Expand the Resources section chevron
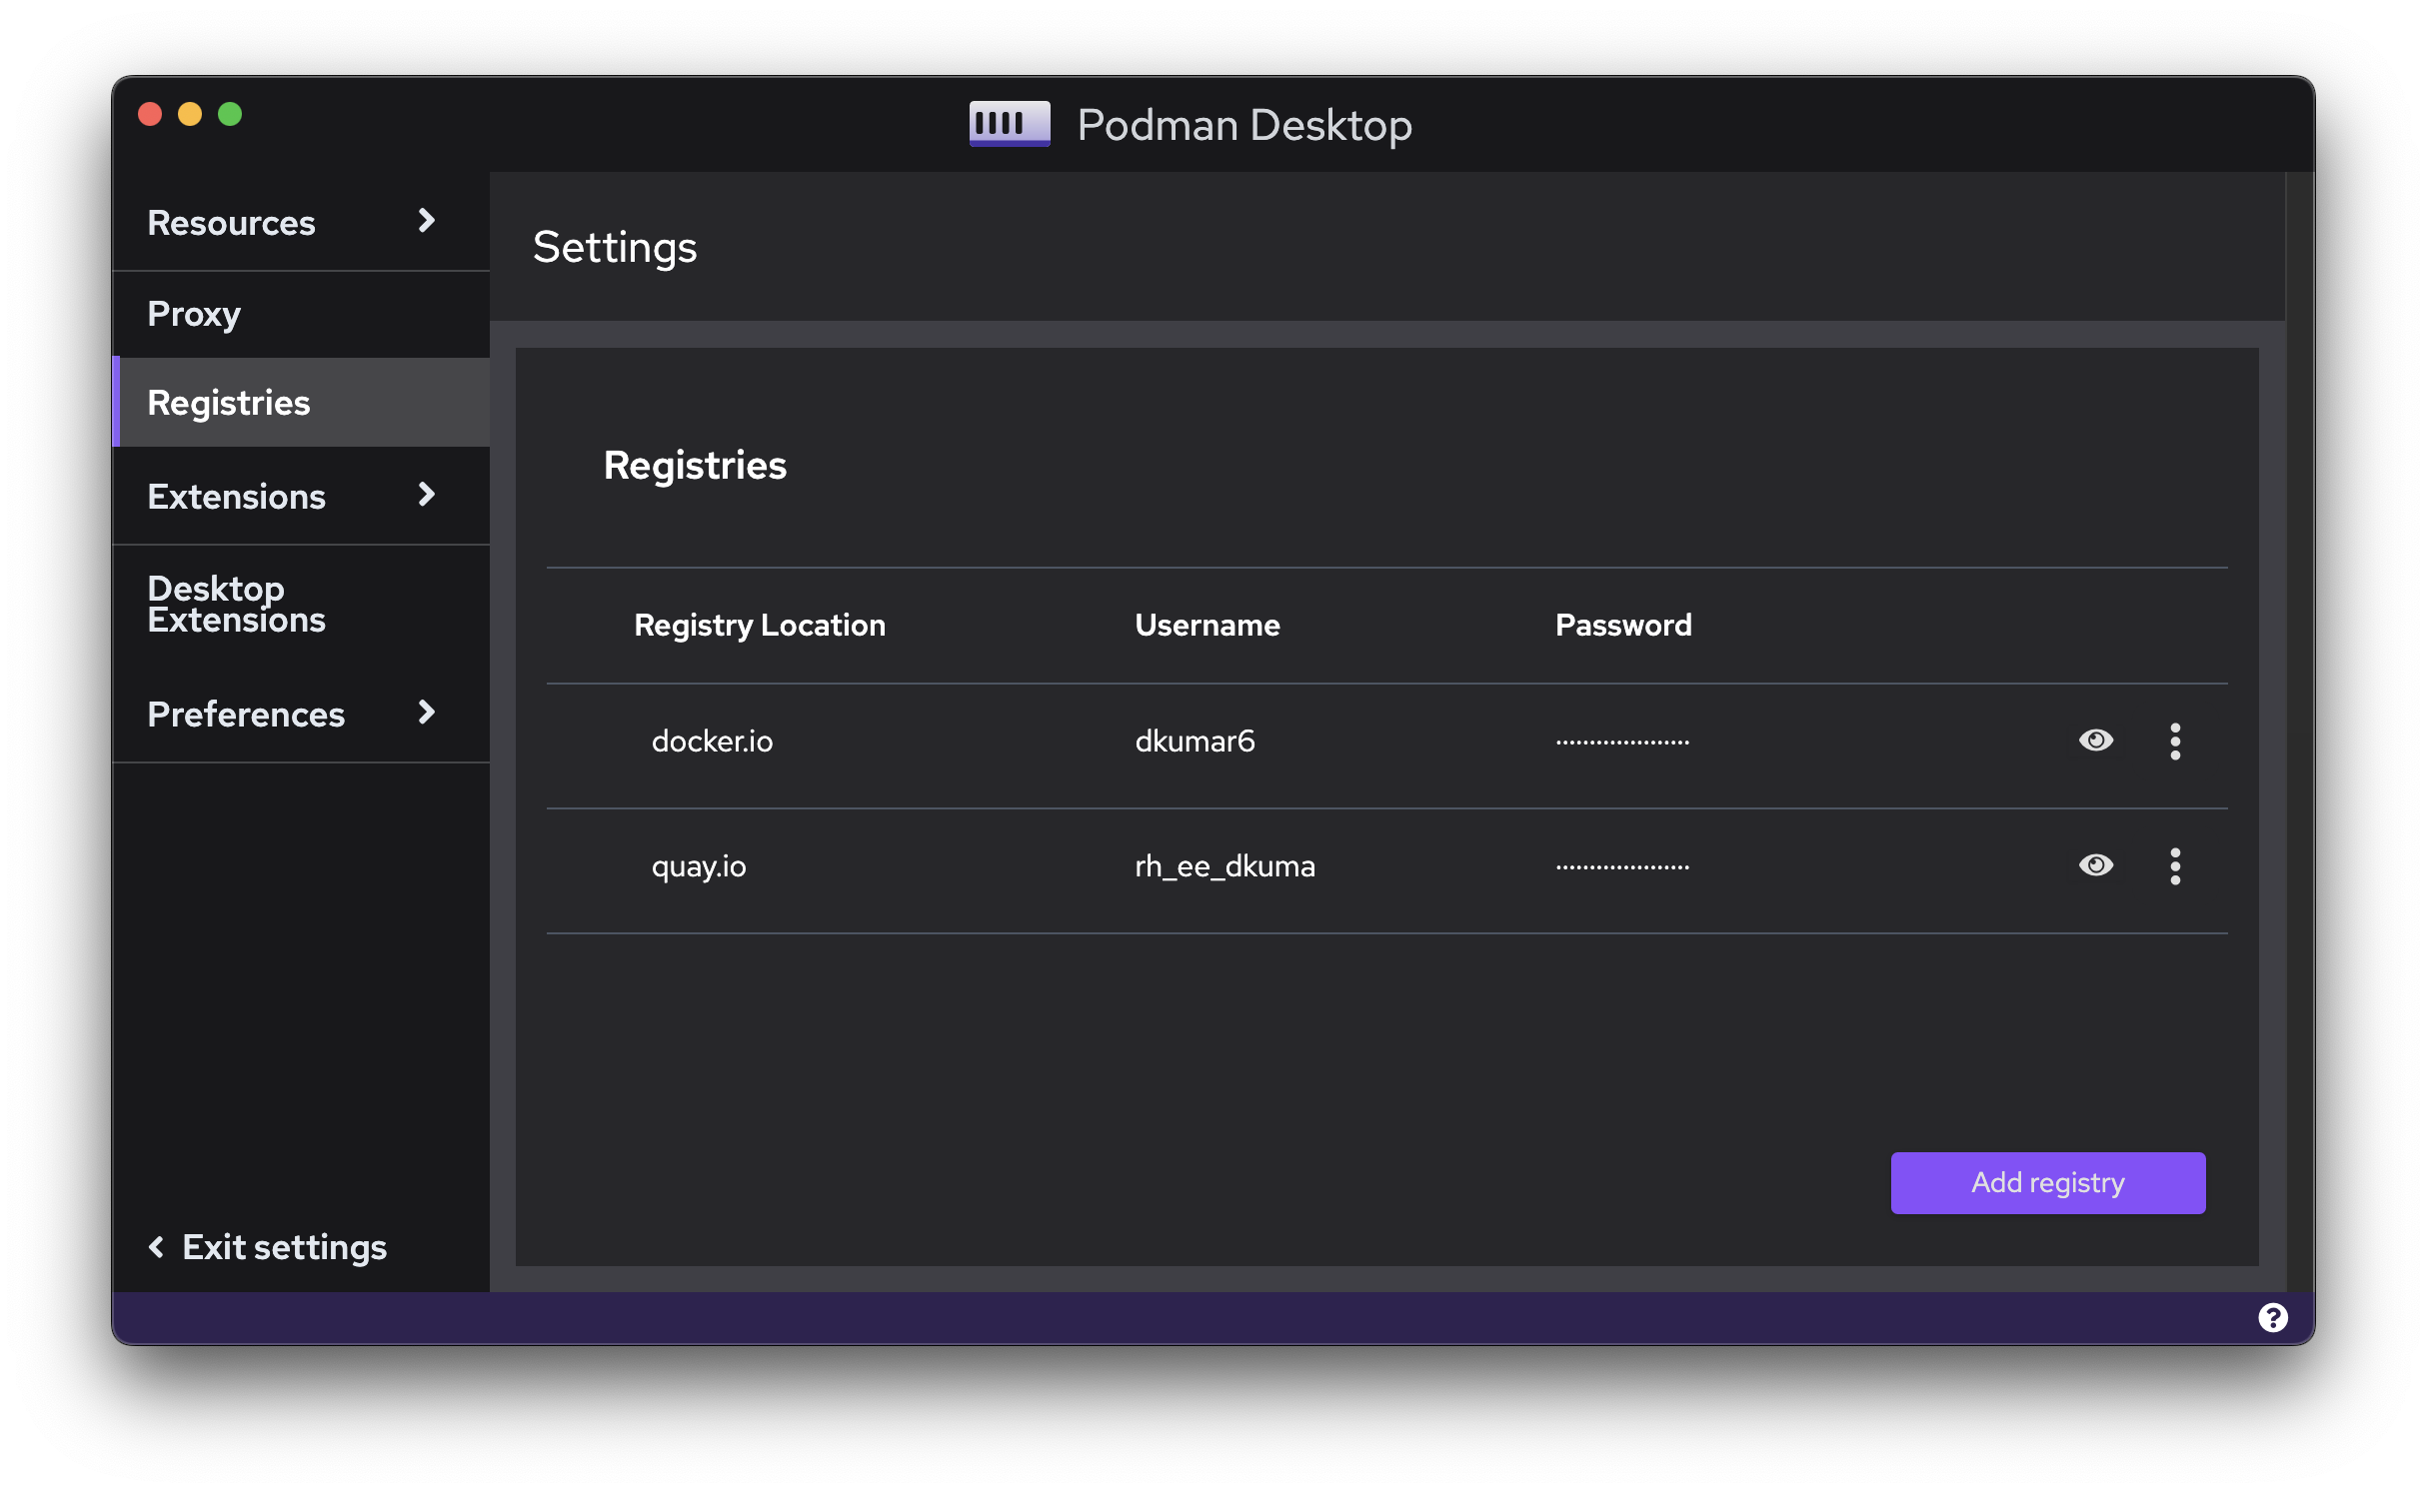 click(x=427, y=221)
